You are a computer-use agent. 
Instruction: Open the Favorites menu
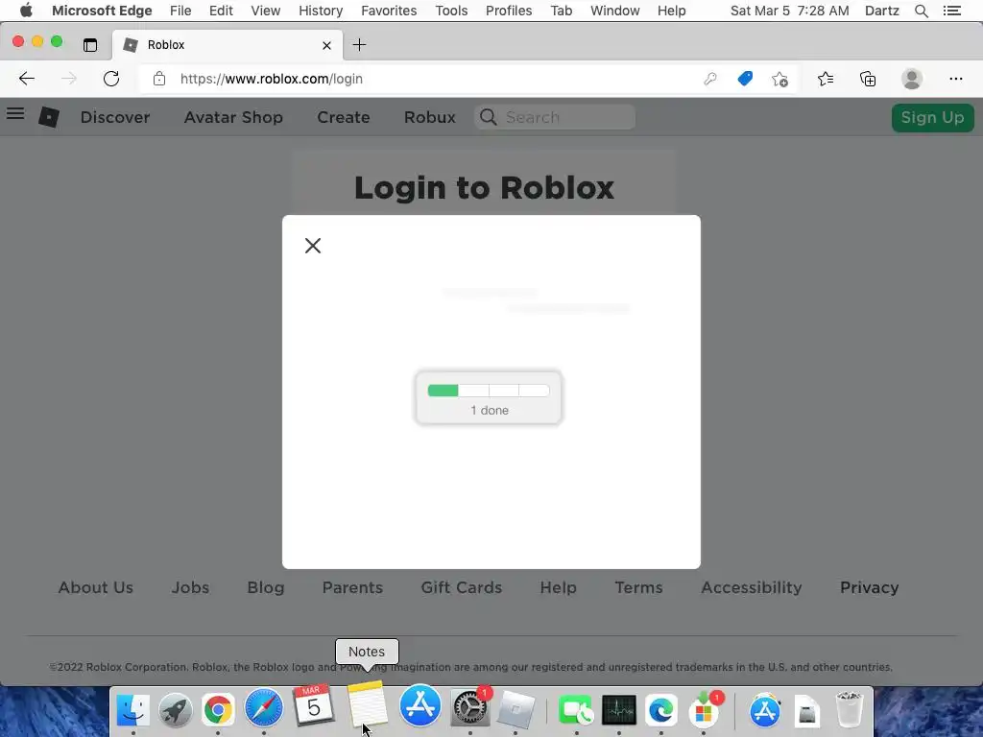click(389, 11)
